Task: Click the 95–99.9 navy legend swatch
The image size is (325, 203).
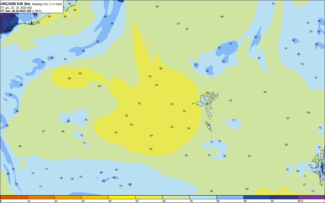Action: (284, 197)
